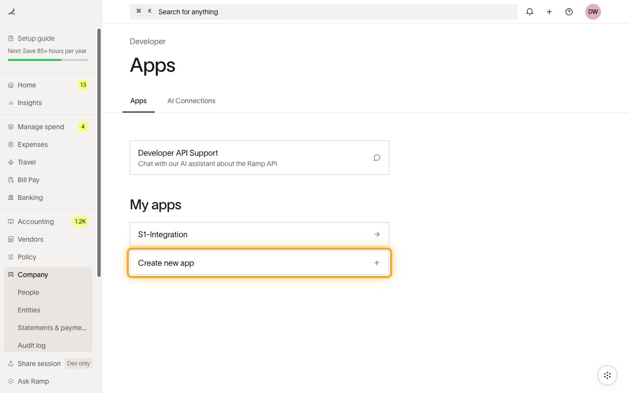Click the Expenses coin icon

click(x=11, y=144)
